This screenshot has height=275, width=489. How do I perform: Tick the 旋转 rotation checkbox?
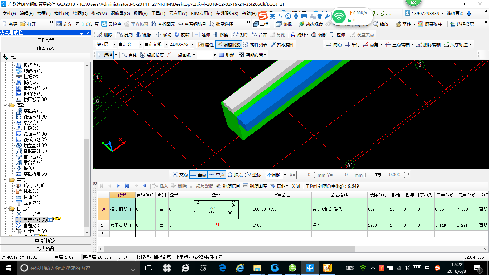[x=367, y=175]
